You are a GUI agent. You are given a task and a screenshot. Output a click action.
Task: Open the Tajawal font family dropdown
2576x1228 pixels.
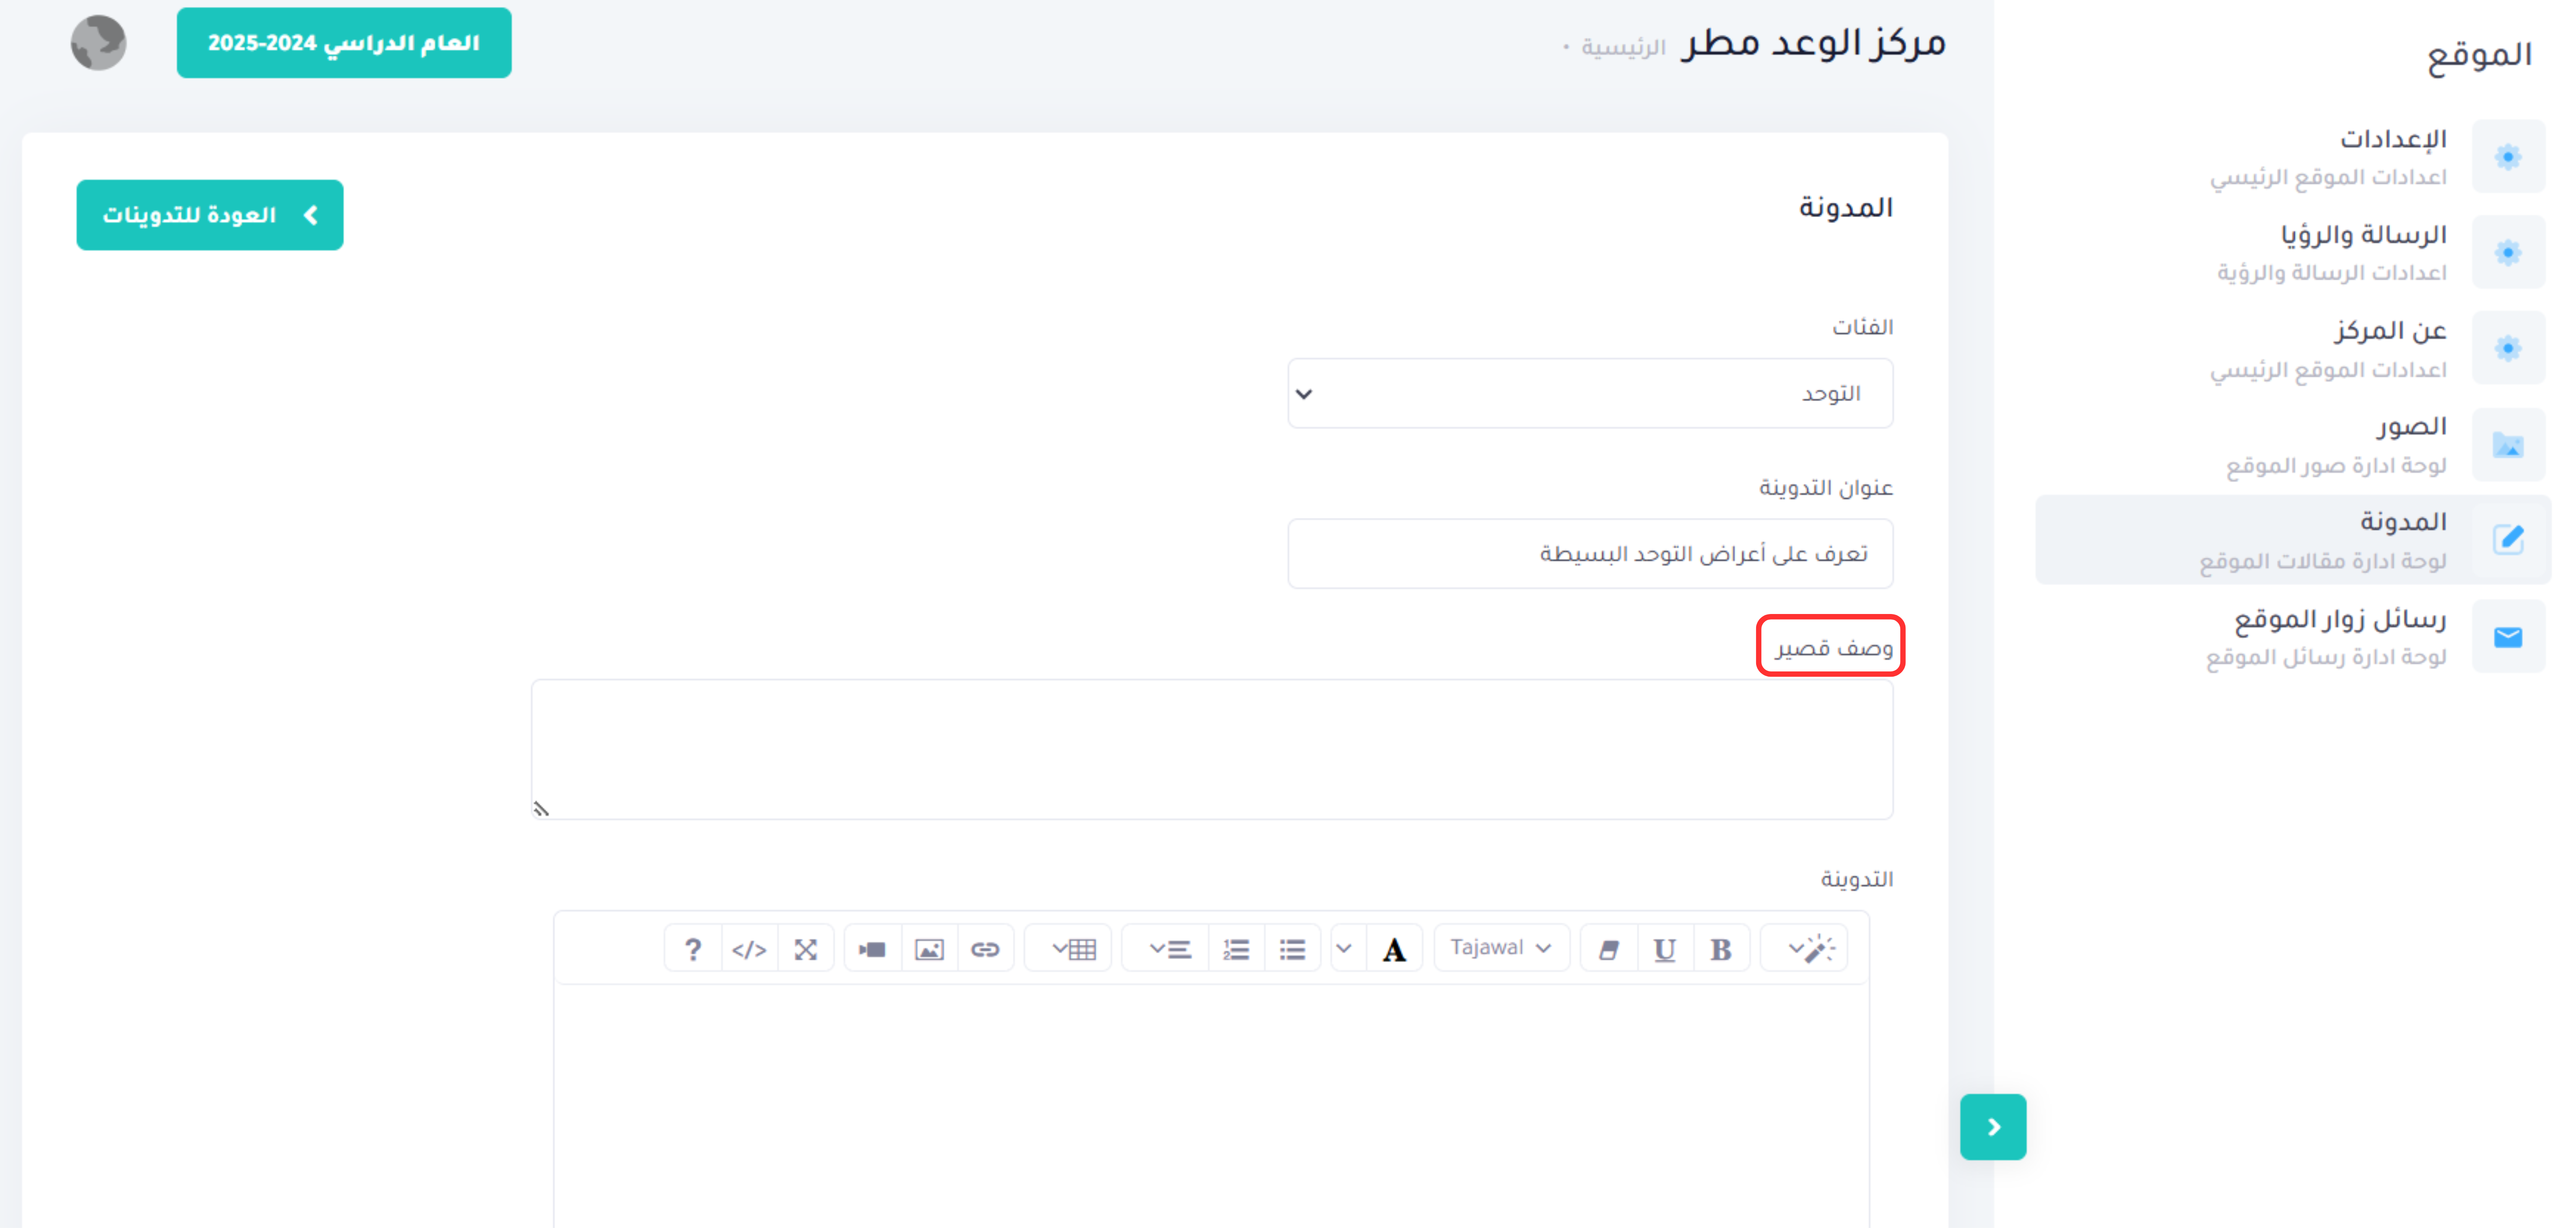coord(1501,948)
